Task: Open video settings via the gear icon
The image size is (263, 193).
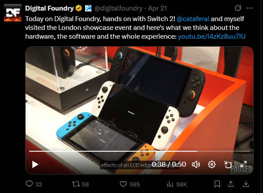Action: pyautogui.click(x=212, y=164)
